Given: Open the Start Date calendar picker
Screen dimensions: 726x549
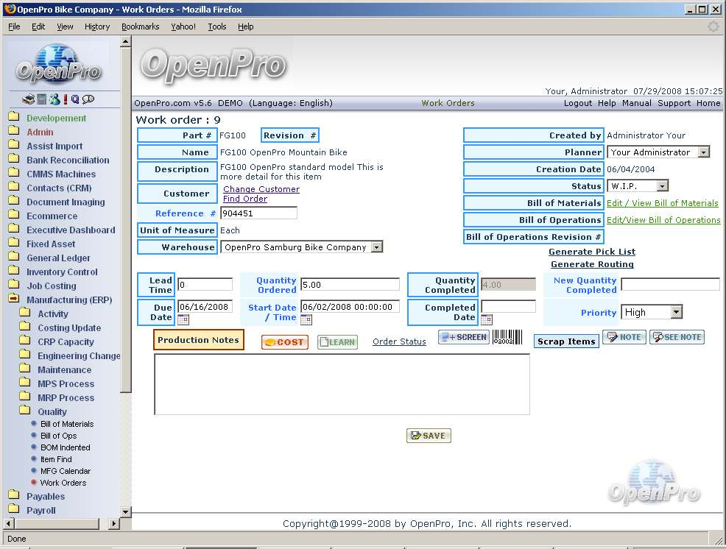Looking at the screenshot, I should 306,320.
